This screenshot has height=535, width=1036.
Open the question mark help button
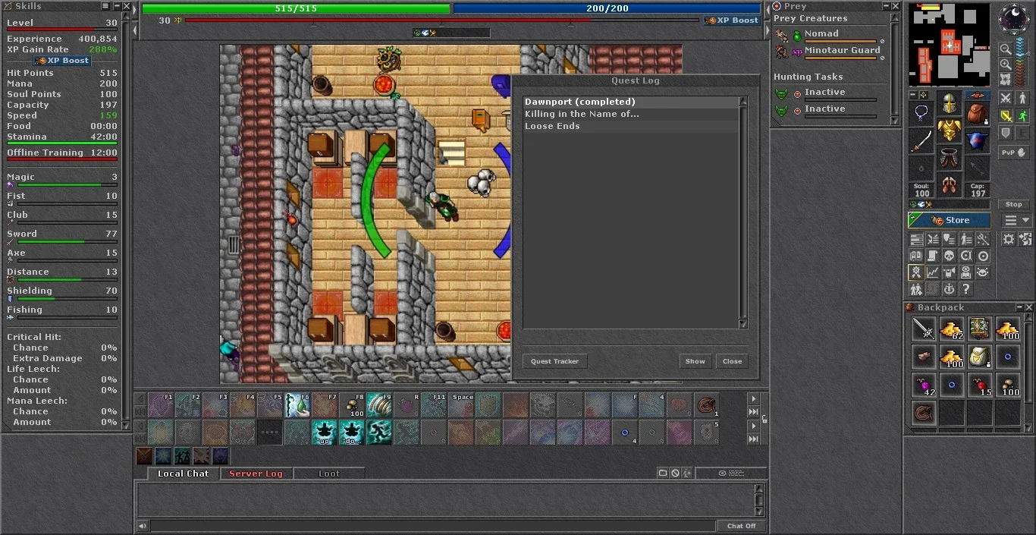point(965,289)
